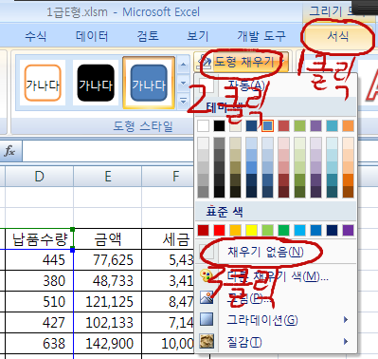Image resolution: width=378 pixels, height=359 pixels.
Task: Open the 그라데이션(G) submenu
Action: tap(276, 320)
